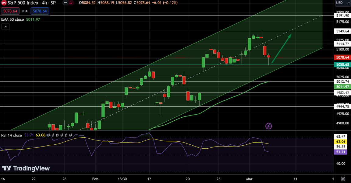
Task: Click the purple lightning bolt event icon
Action: click(x=268, y=126)
